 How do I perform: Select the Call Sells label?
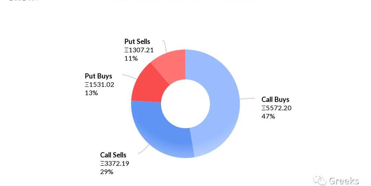[x=113, y=155]
